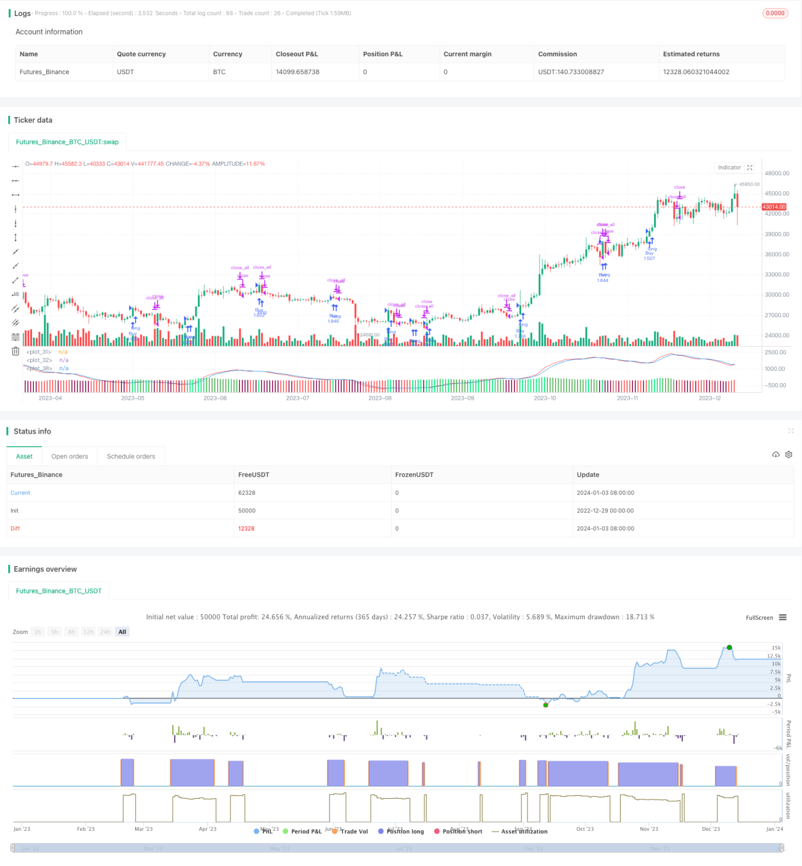
Task: Click the cloud download icon in Status info
Action: click(775, 455)
